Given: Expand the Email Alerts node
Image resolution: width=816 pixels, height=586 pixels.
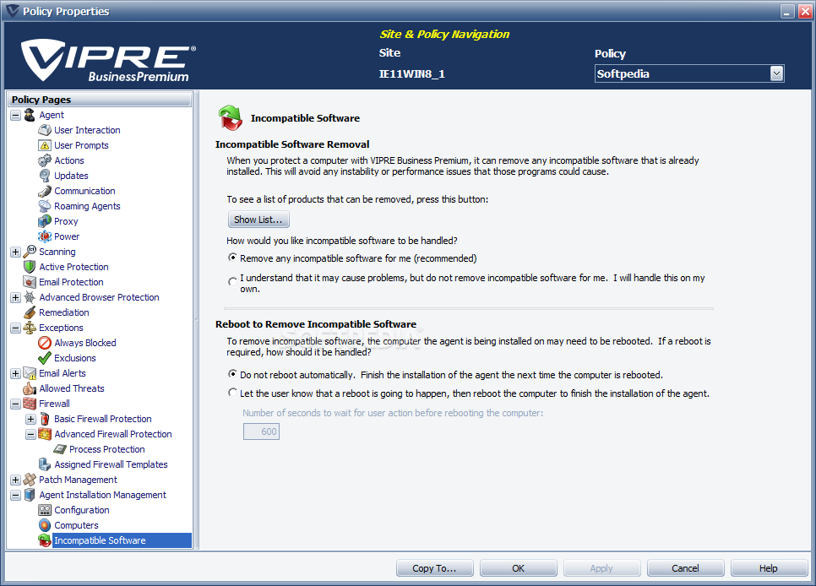Looking at the screenshot, I should tap(15, 374).
